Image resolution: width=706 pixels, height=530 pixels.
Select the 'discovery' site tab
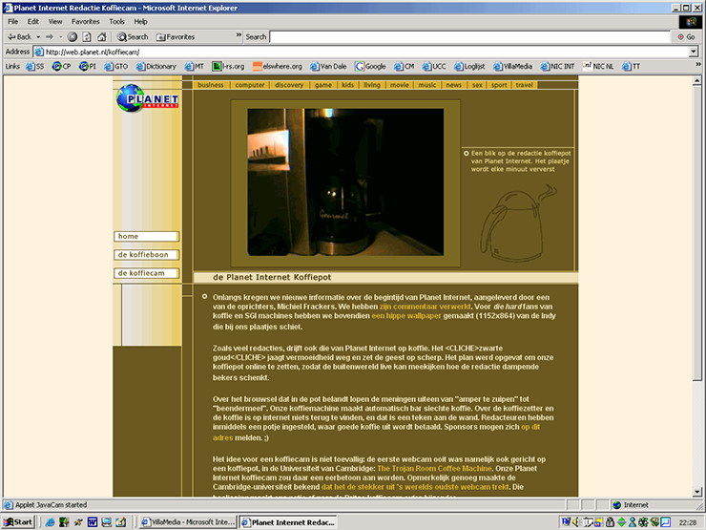point(289,85)
